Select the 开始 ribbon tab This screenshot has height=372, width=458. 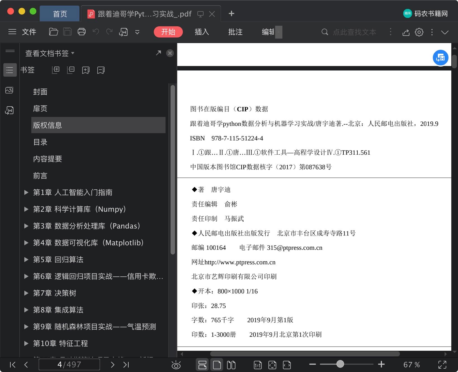(x=168, y=32)
